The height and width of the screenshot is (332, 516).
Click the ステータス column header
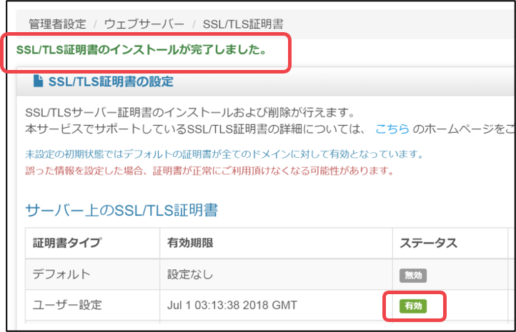[429, 243]
